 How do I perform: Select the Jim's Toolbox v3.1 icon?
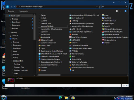[x=70, y=18]
